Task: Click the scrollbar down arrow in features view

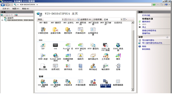Action: pyautogui.click(x=133, y=90)
